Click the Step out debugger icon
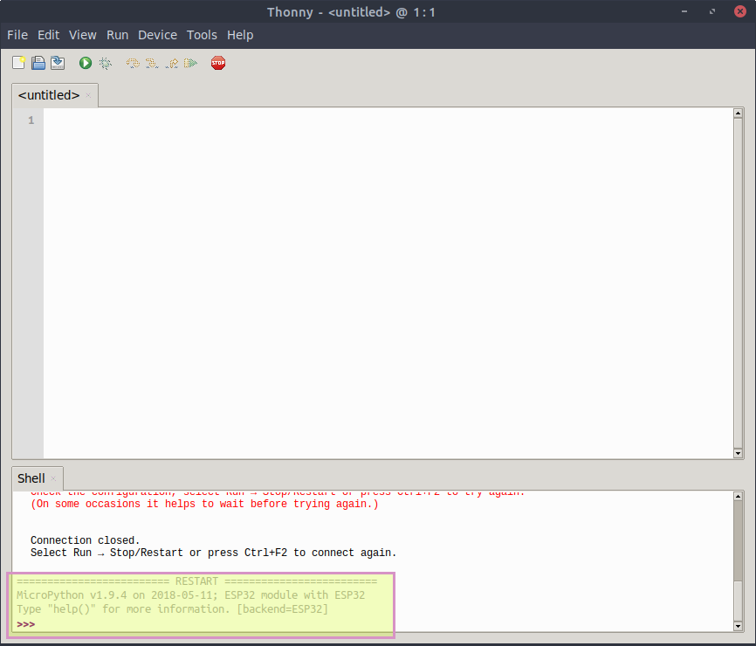Screen dimensions: 756x646 pyautogui.click(x=172, y=63)
